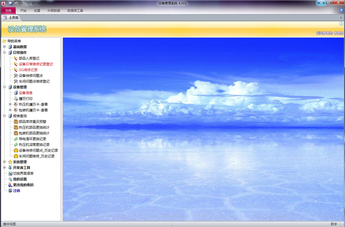Image resolution: width=345 pixels, height=227 pixels.
Task: Expand the 热压机履历卡-查看 node
Action: coord(10,104)
